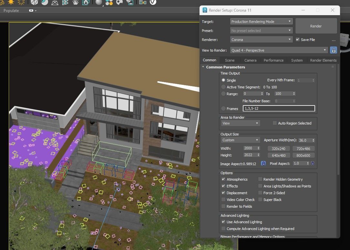Viewport: 350px width, 250px height.
Task: Open the Area to Render View dropdown
Action: point(241,123)
